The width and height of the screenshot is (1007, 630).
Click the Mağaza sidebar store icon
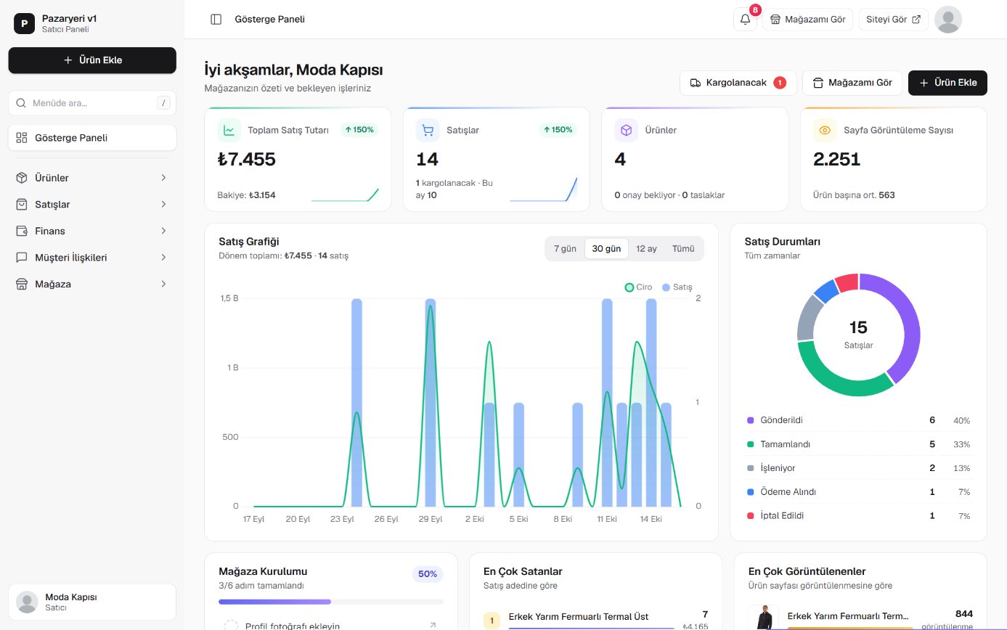tap(22, 284)
